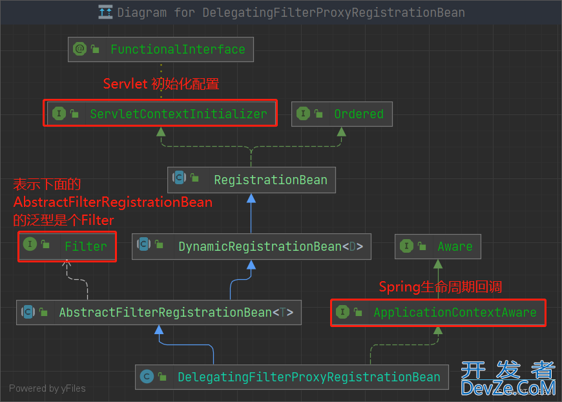Select the DynamicRegistrationBean<D> class label
This screenshot has height=402, width=562.
pyautogui.click(x=271, y=246)
